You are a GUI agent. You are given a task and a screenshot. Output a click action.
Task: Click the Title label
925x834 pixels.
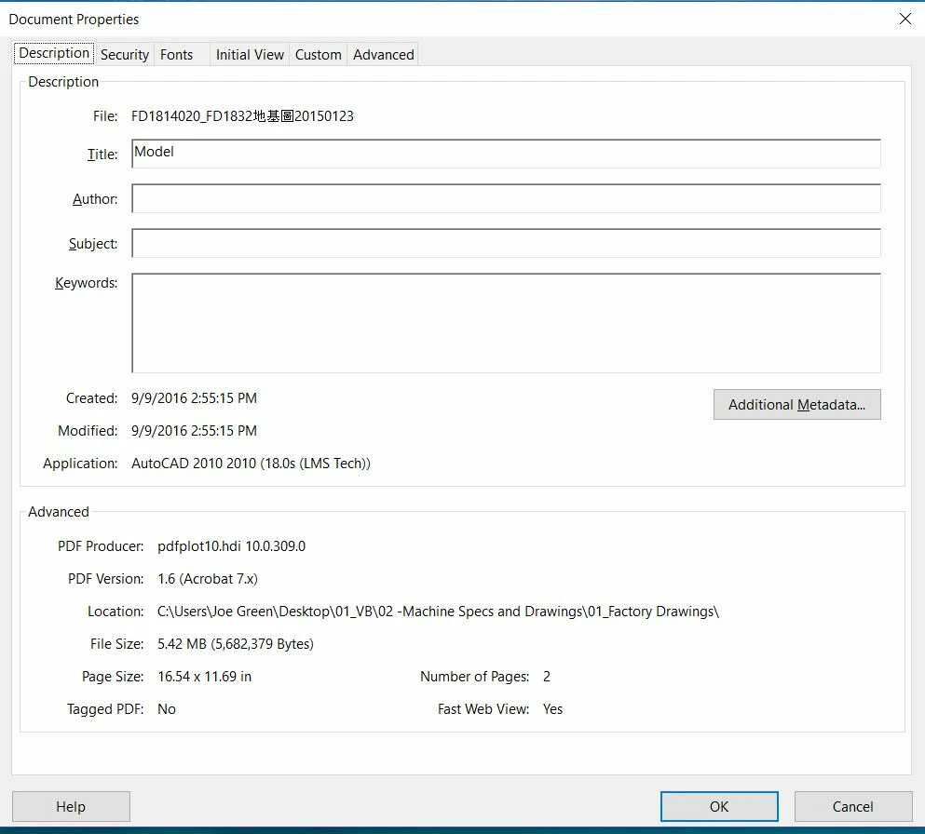tap(102, 155)
